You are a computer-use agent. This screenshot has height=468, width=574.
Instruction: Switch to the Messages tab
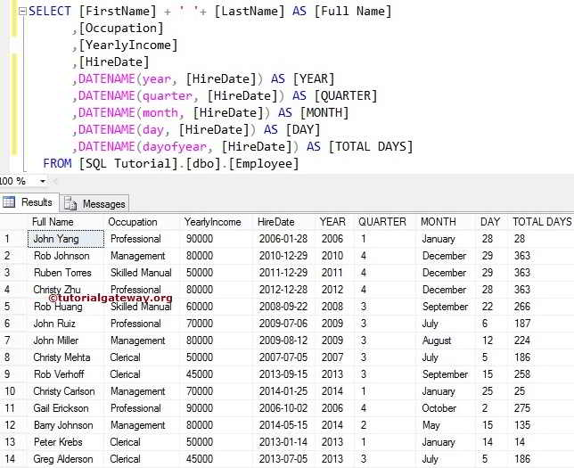point(94,203)
